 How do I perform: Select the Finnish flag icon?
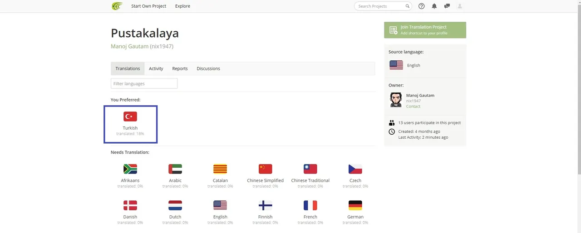(265, 205)
